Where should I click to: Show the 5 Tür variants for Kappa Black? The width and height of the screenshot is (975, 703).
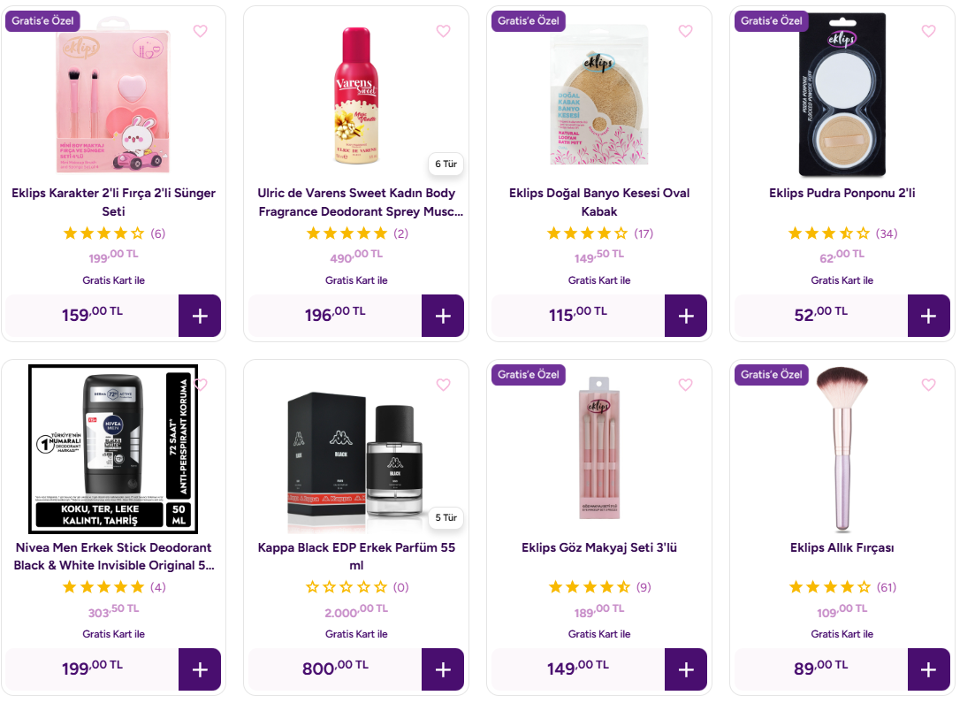pyautogui.click(x=446, y=517)
